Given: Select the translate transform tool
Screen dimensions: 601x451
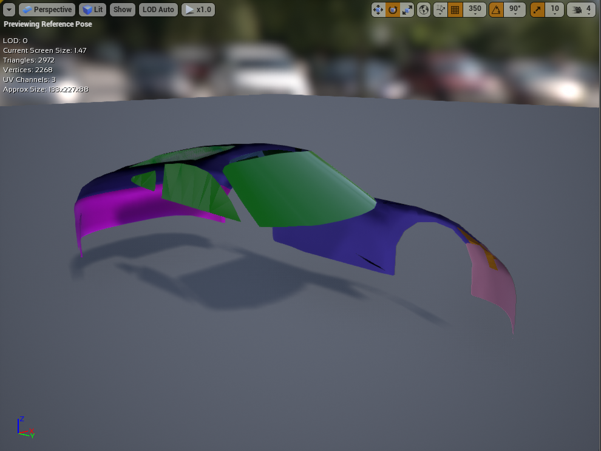Looking at the screenshot, I should click(378, 10).
